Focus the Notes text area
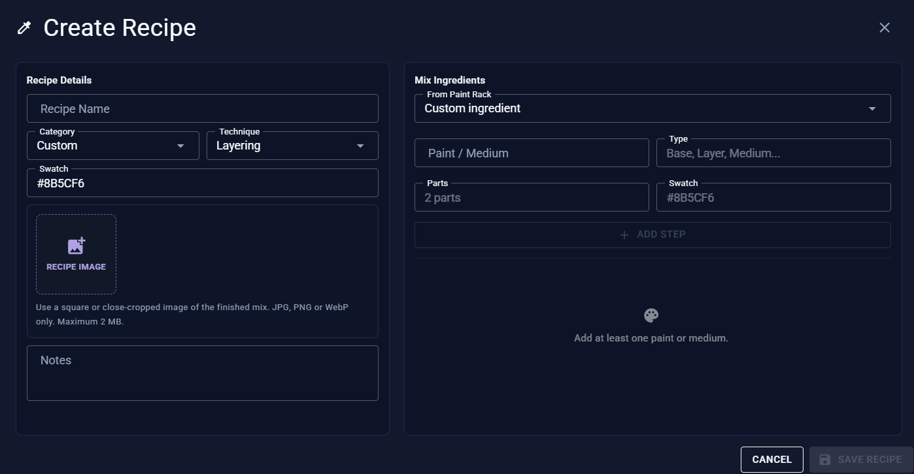The height and width of the screenshot is (474, 914). pos(203,373)
